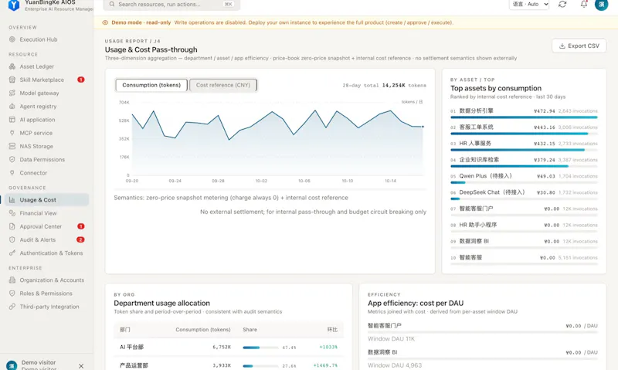Open Authentication & Tokens key icon

pyautogui.click(x=12, y=253)
